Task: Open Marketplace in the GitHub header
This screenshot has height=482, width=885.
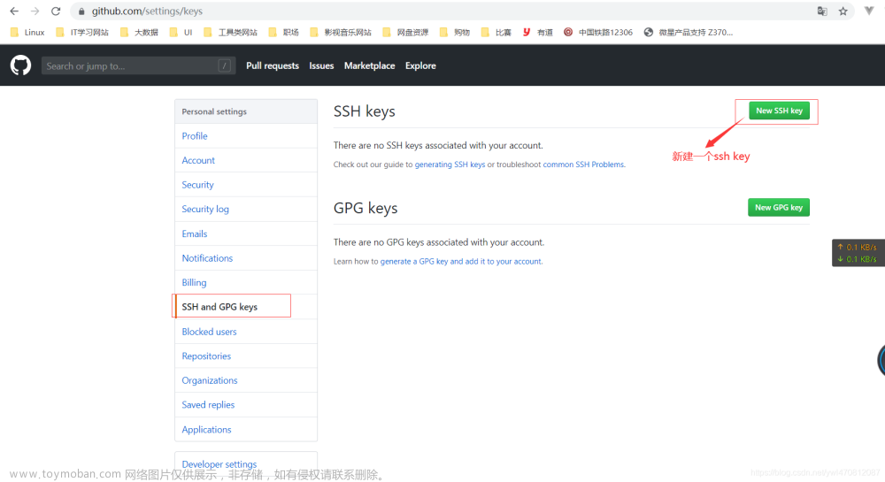Action: click(x=370, y=66)
